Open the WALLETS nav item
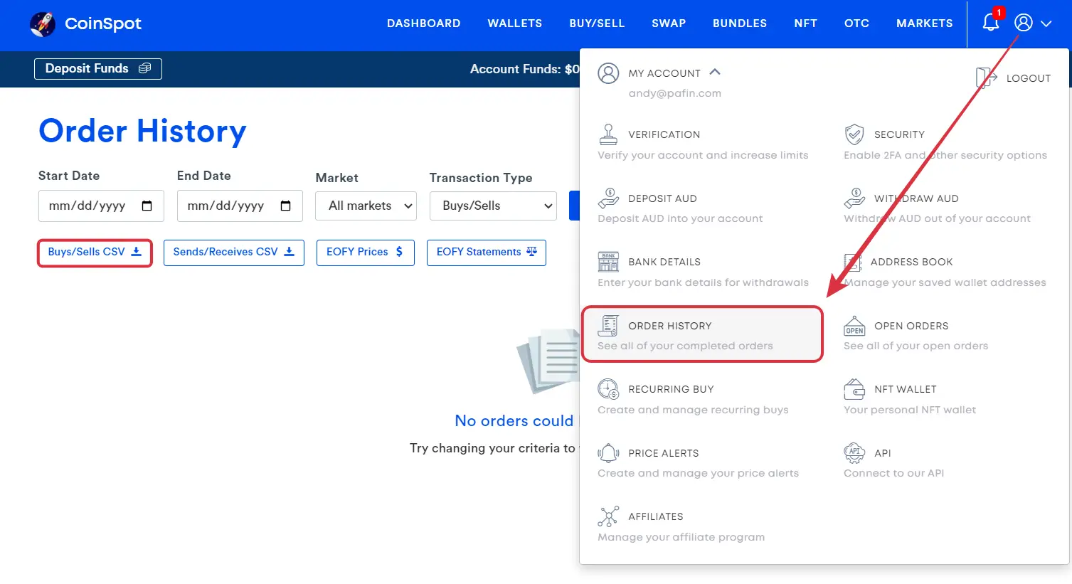Image resolution: width=1072 pixels, height=584 pixels. pos(515,23)
